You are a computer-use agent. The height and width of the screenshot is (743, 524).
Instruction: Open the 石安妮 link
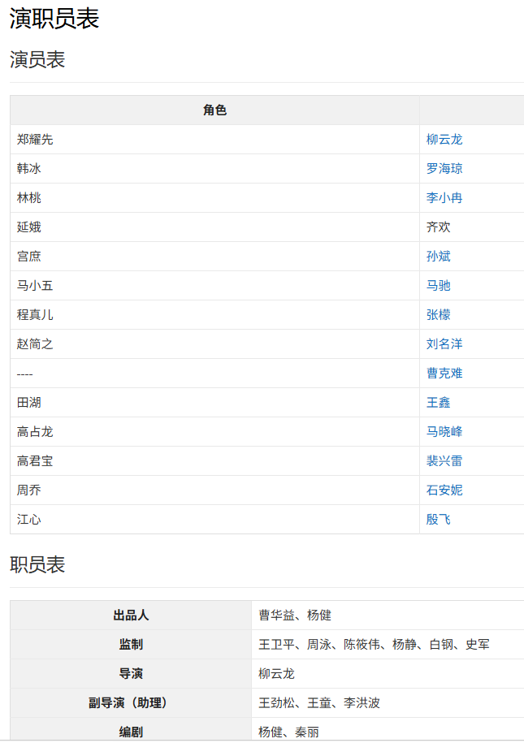pyautogui.click(x=444, y=490)
